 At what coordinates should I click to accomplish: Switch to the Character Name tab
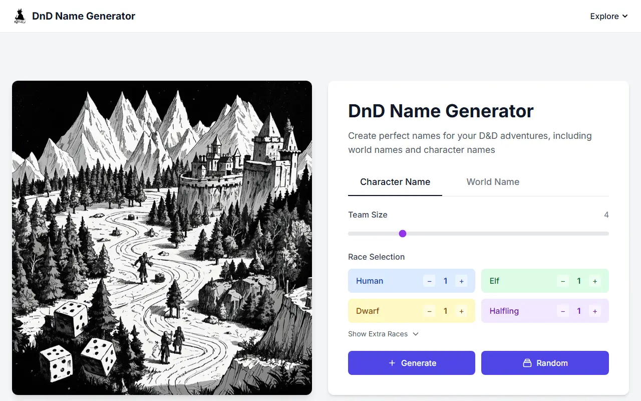395,182
